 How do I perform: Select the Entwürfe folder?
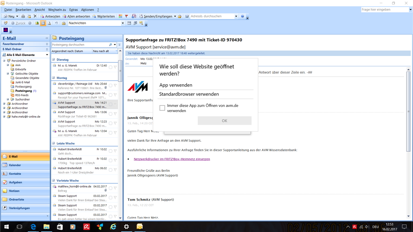(x=21, y=69)
